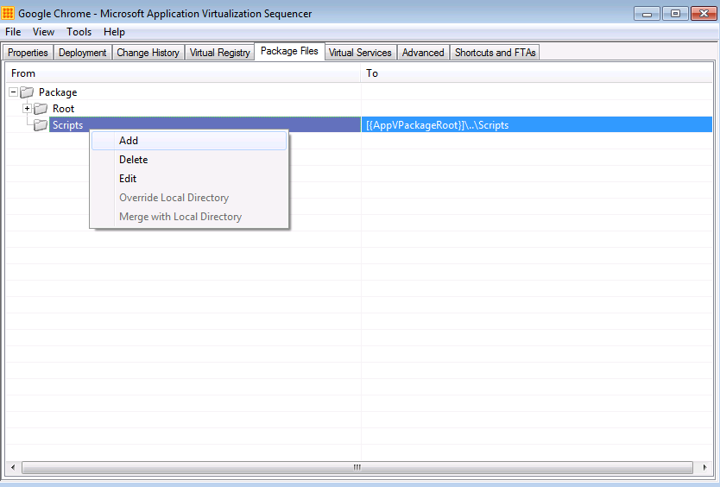Open the Shortcuts and FTAs tab

[495, 53]
